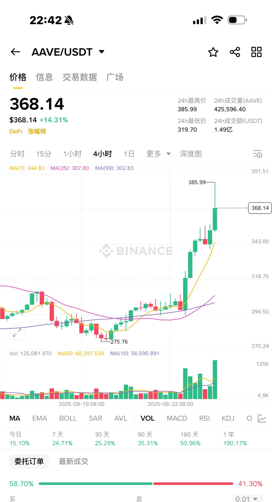Image resolution: width=272 pixels, height=502 pixels.
Task: Open chart settings icon beside 深度图
Action: (258, 154)
